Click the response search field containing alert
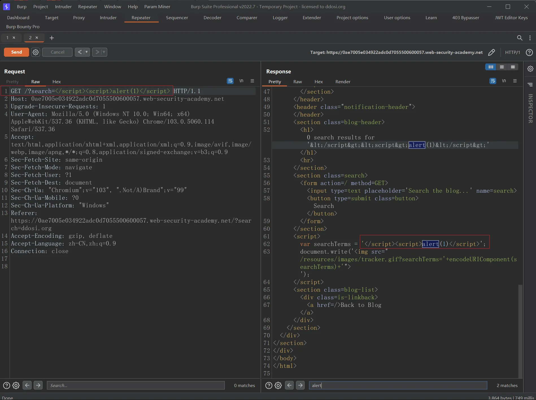The image size is (536, 400). pos(398,385)
